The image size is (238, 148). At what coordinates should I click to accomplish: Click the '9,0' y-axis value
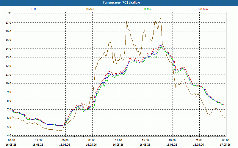pos(9,92)
